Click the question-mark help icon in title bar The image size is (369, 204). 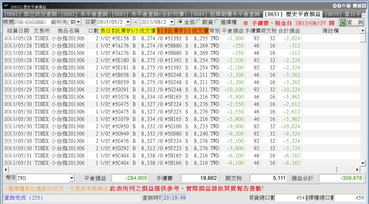pyautogui.click(x=348, y=6)
